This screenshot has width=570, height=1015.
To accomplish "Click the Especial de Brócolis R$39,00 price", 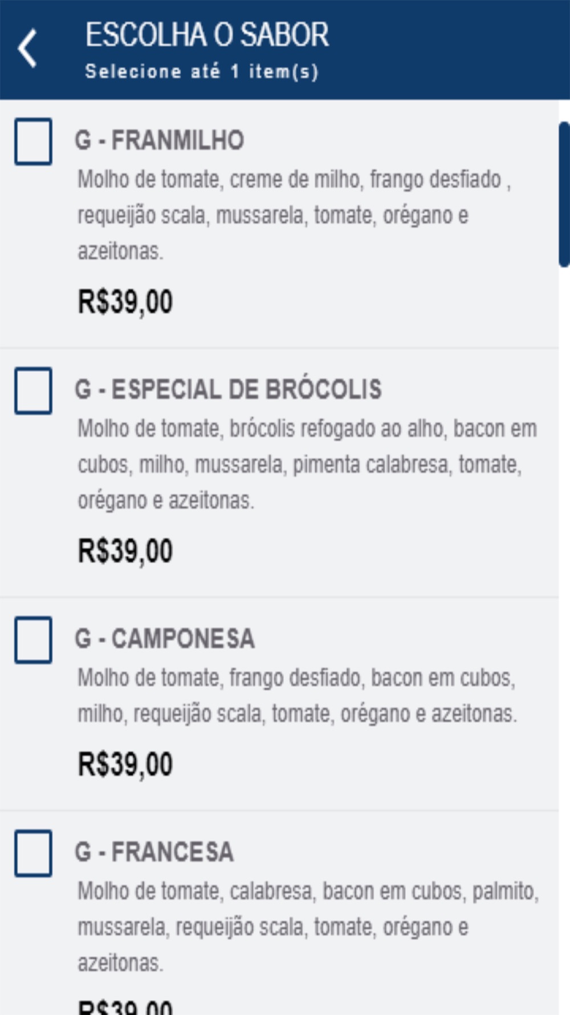I will (x=125, y=551).
